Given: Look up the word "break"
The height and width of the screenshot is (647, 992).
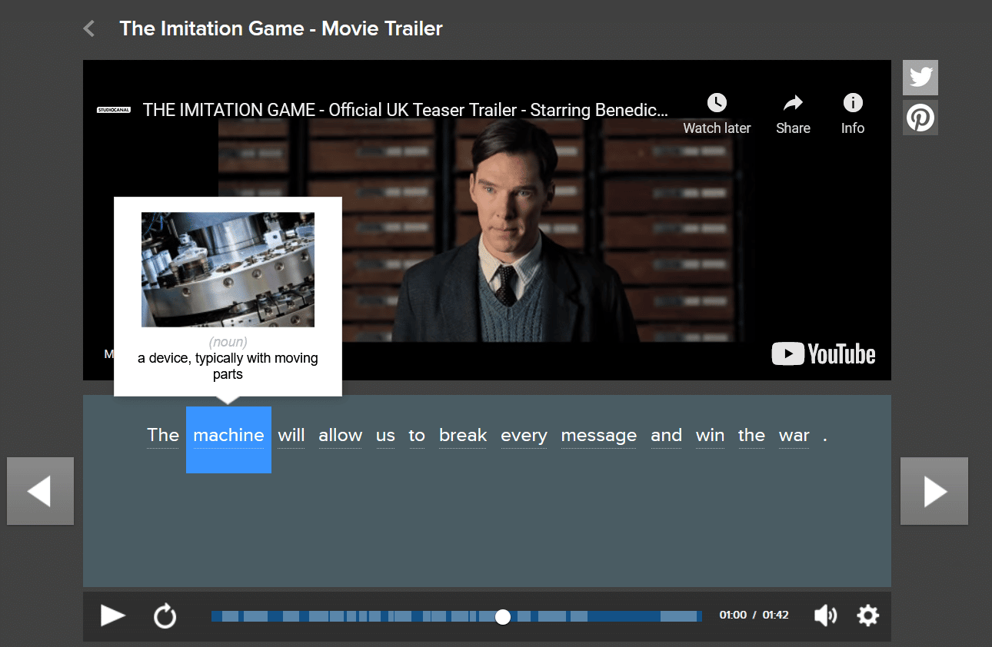Looking at the screenshot, I should point(463,436).
